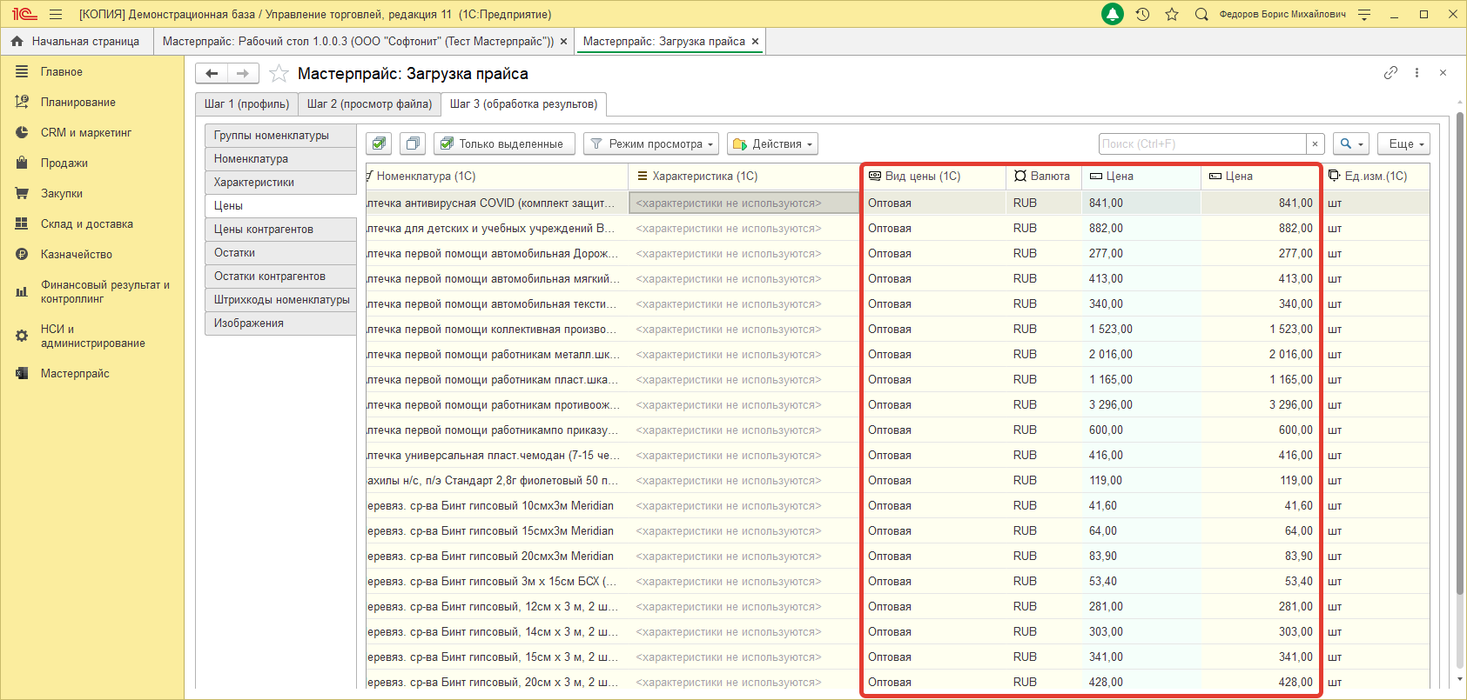Open the history clock icon
The height and width of the screenshot is (700, 1467).
coord(1143,14)
